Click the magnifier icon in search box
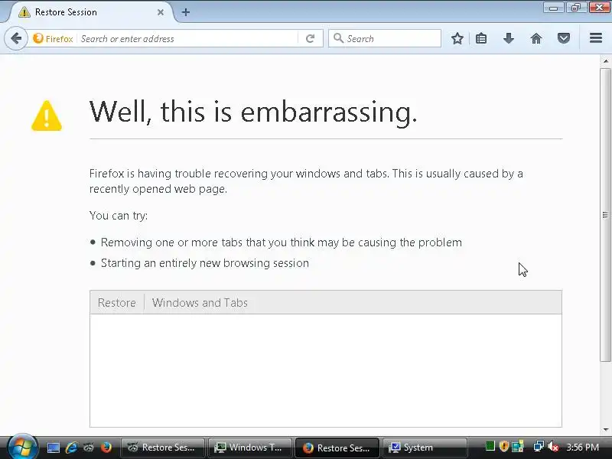 click(x=338, y=38)
